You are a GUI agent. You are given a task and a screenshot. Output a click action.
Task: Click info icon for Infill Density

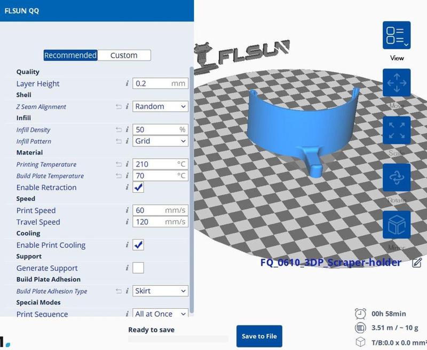coord(127,129)
